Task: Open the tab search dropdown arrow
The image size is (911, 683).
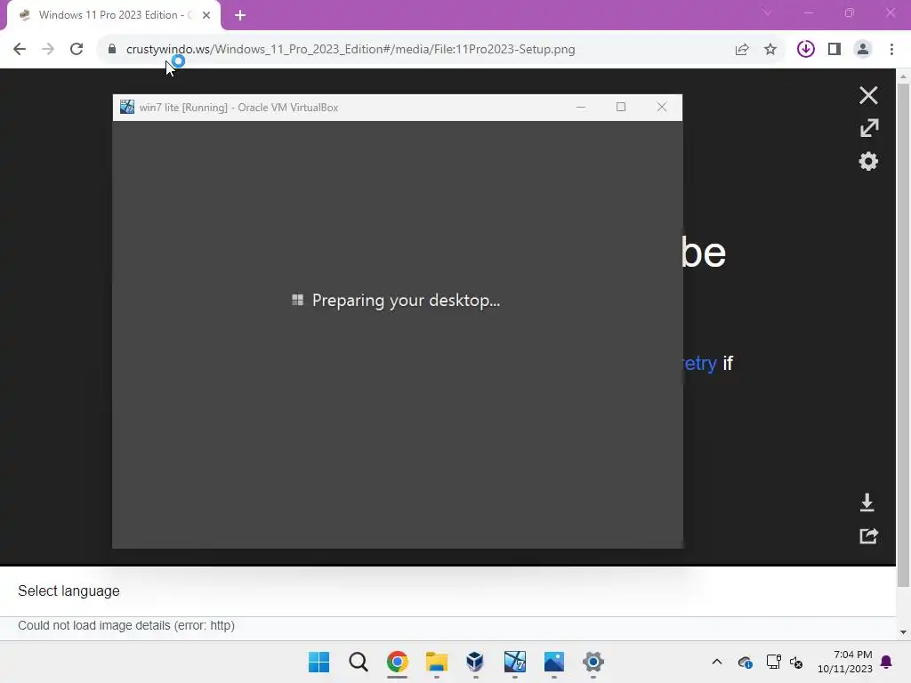Action: 767,12
